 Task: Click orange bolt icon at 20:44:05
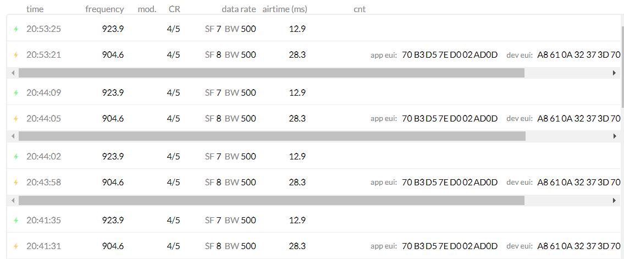coord(16,119)
